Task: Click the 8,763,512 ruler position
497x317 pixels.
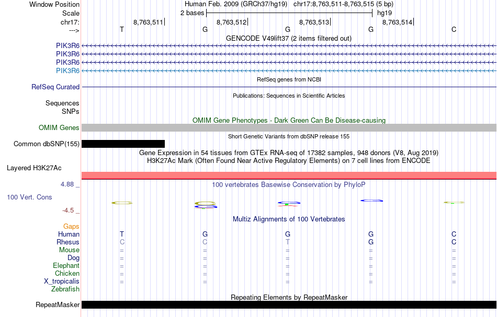Action: (x=231, y=22)
